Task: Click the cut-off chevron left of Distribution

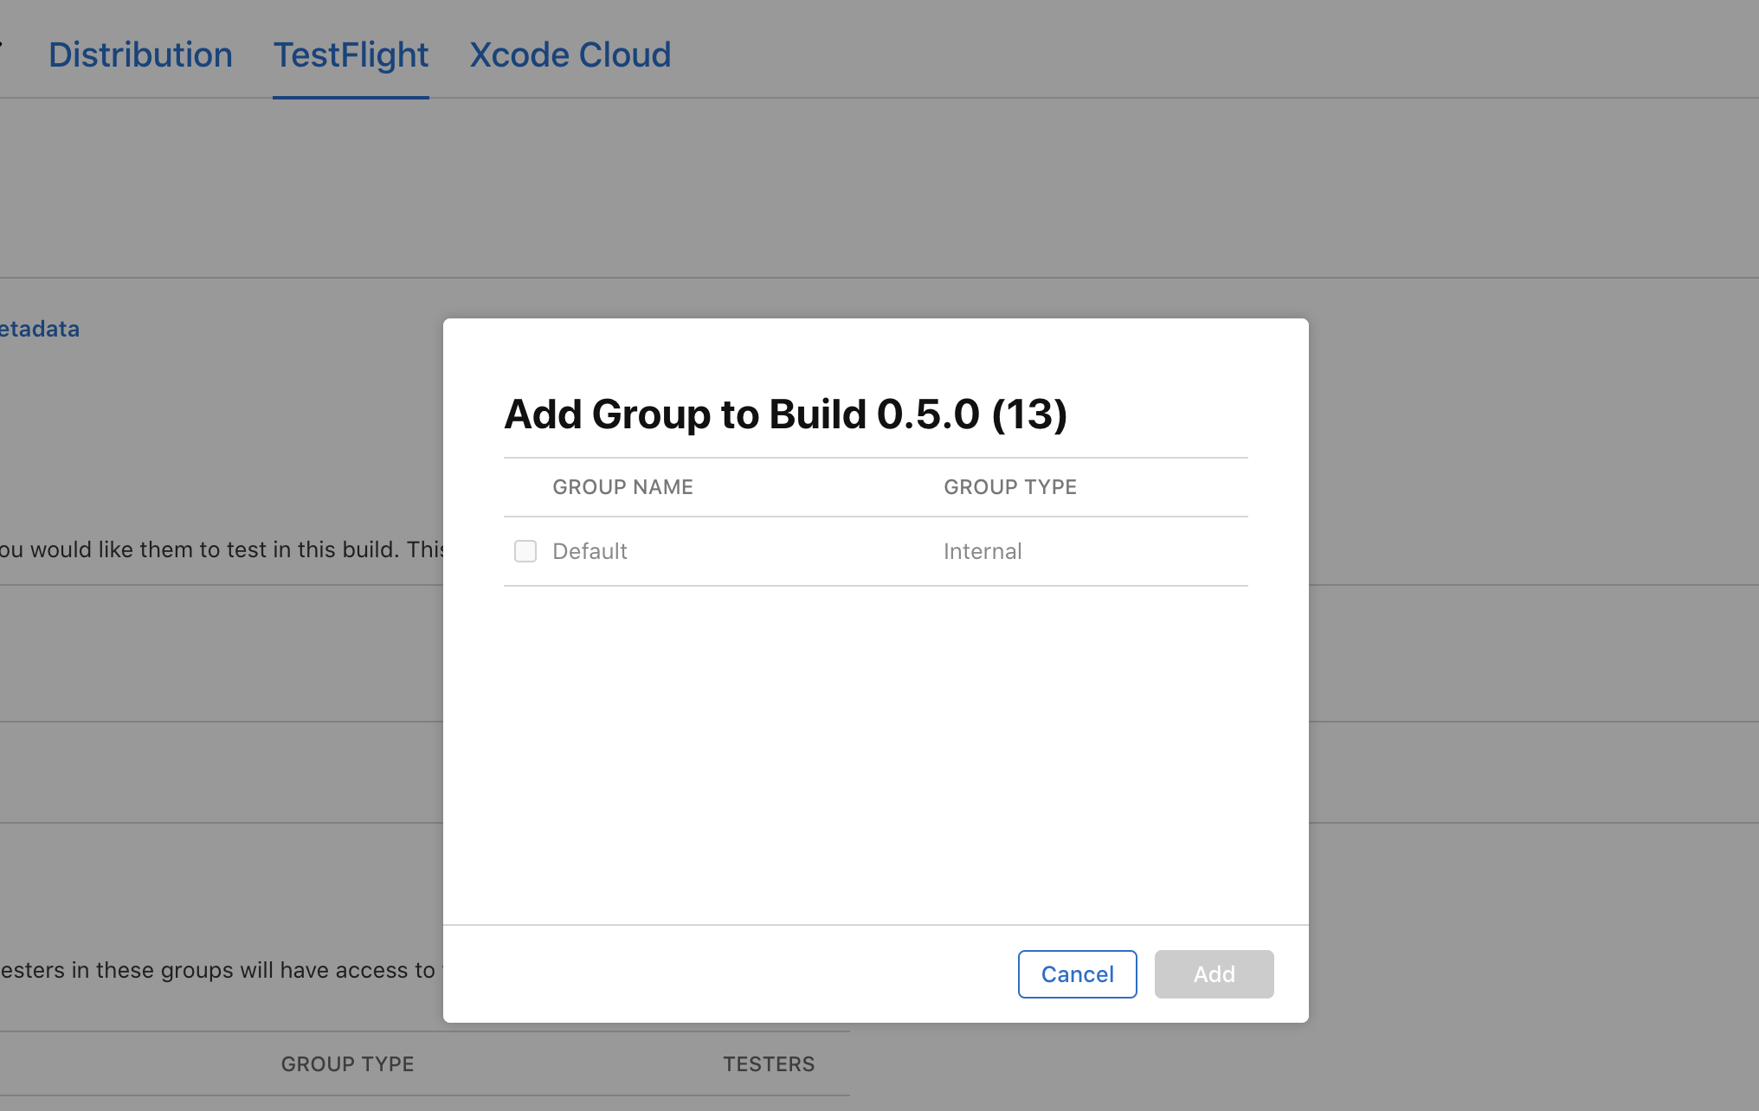Action: coord(2,45)
